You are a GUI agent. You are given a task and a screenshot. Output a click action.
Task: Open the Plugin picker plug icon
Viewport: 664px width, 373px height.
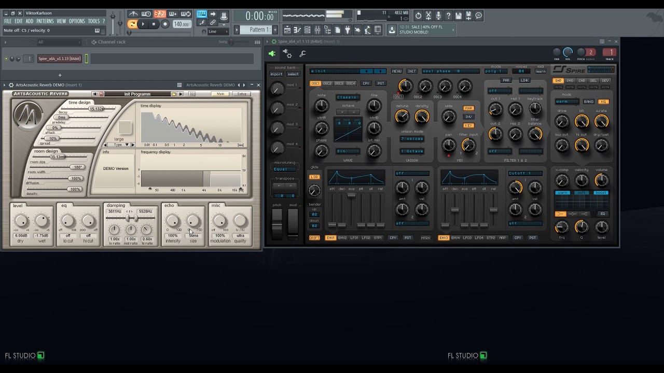(x=348, y=30)
